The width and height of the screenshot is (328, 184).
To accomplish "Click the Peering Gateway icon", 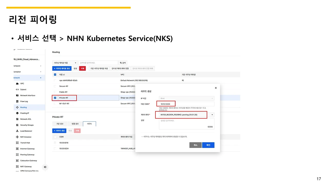I will pyautogui.click(x=17, y=155).
